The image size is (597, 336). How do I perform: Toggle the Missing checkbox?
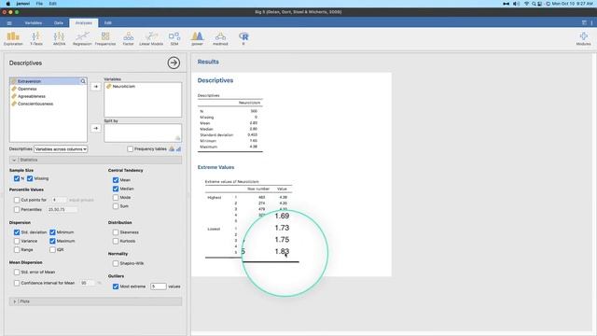pos(30,178)
